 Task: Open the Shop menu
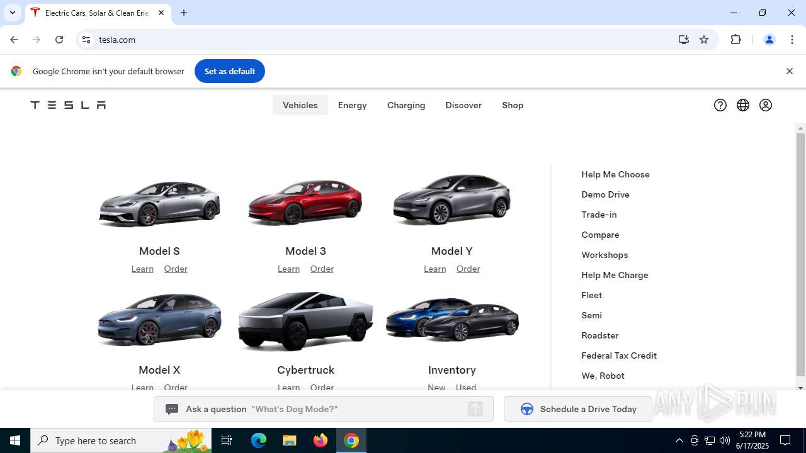pyautogui.click(x=513, y=105)
